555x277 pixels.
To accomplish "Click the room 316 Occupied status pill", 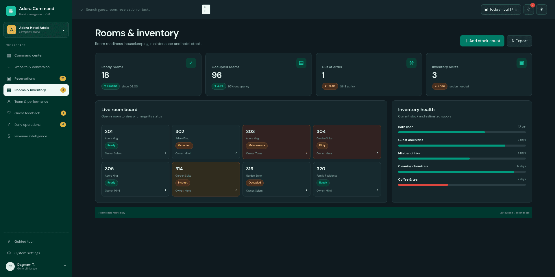I will pyautogui.click(x=255, y=183).
